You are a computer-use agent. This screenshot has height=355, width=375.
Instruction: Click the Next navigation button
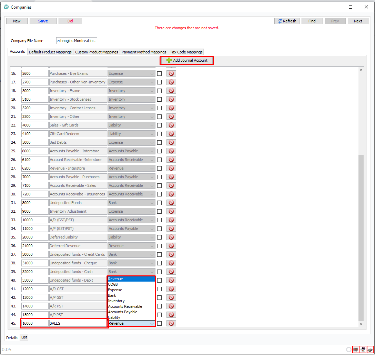point(358,21)
